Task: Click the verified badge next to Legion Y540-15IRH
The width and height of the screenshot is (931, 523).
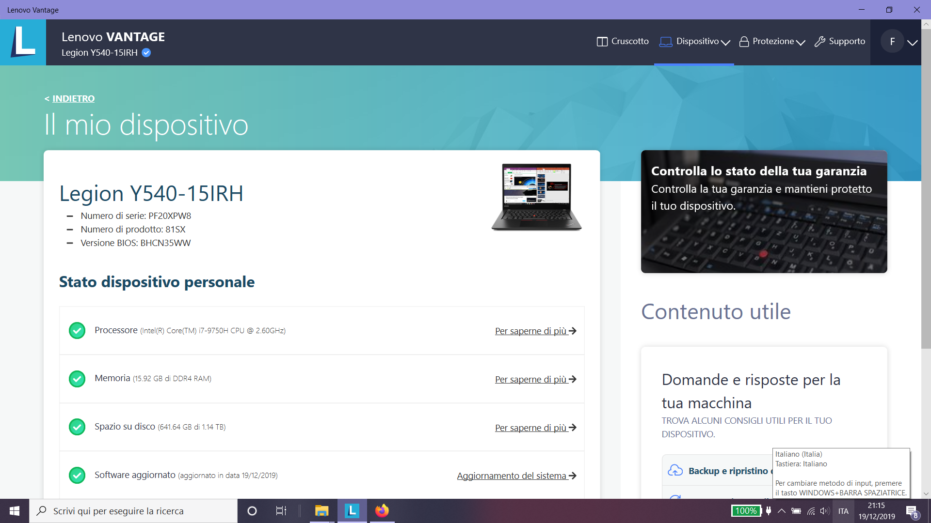Action: point(146,53)
